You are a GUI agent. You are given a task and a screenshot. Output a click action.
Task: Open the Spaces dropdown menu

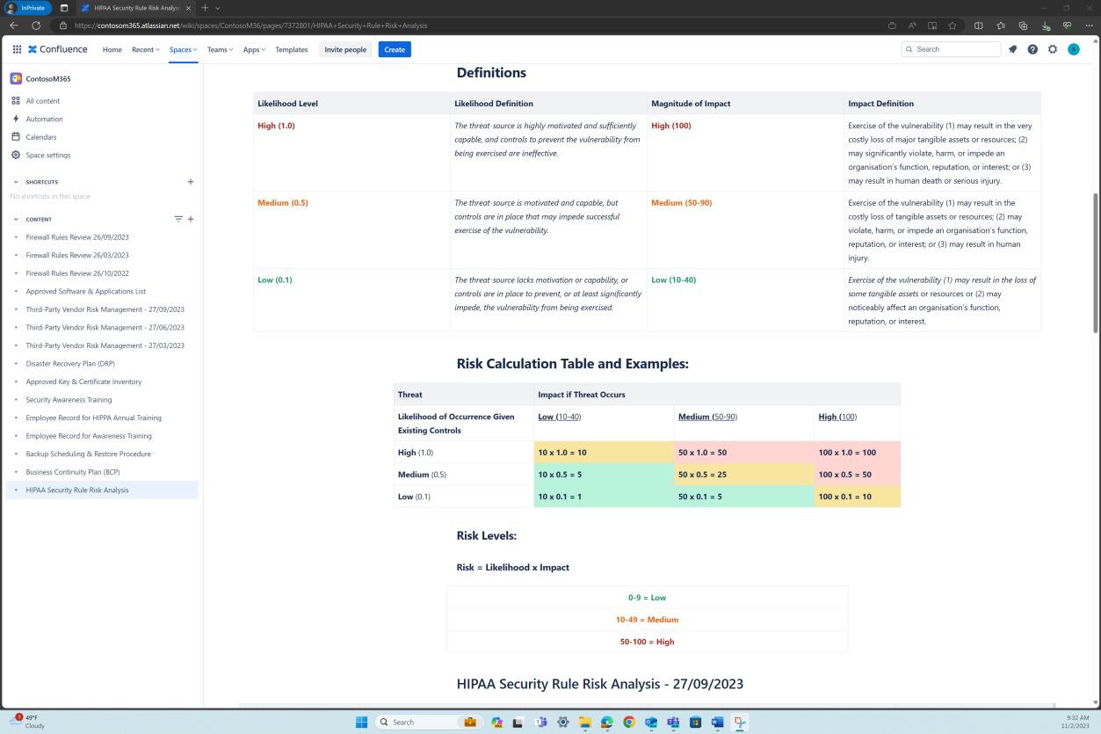tap(182, 49)
